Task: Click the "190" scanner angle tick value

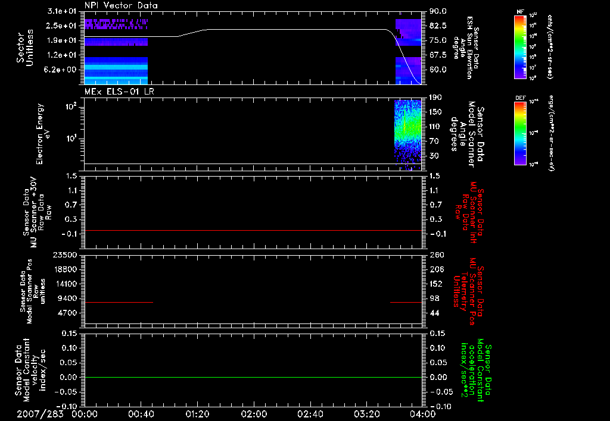Action: pyautogui.click(x=435, y=98)
